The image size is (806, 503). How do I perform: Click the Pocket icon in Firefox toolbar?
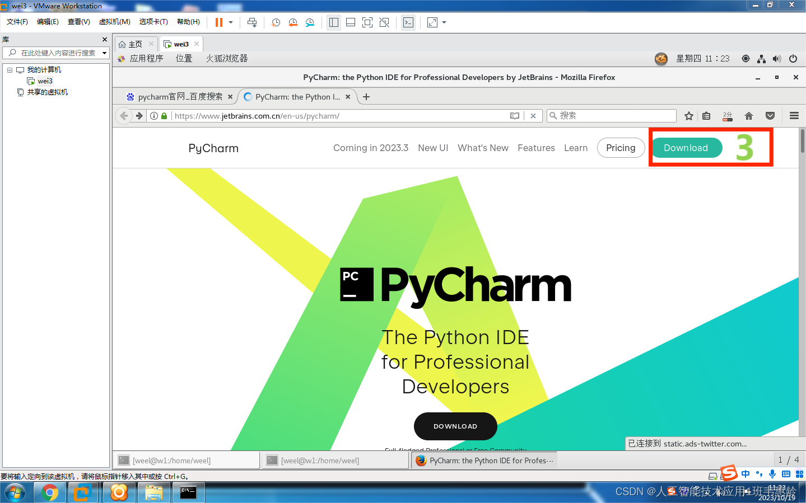point(770,116)
